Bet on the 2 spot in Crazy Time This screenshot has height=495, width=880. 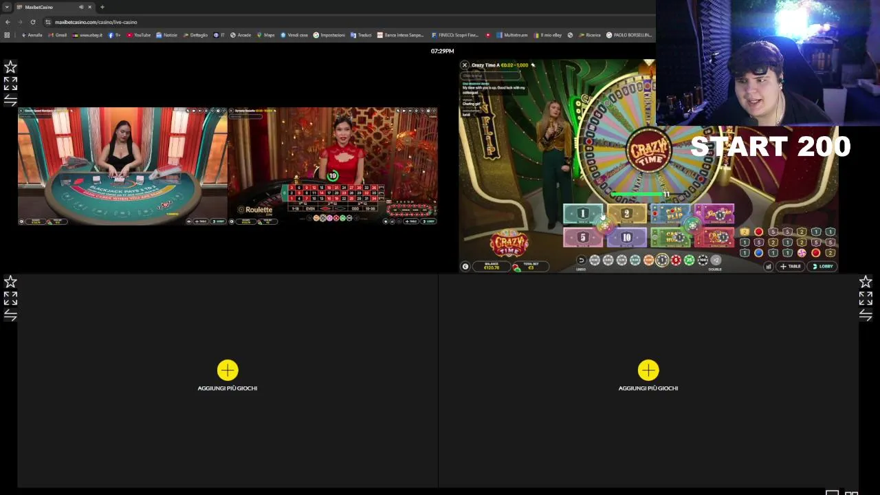626,214
